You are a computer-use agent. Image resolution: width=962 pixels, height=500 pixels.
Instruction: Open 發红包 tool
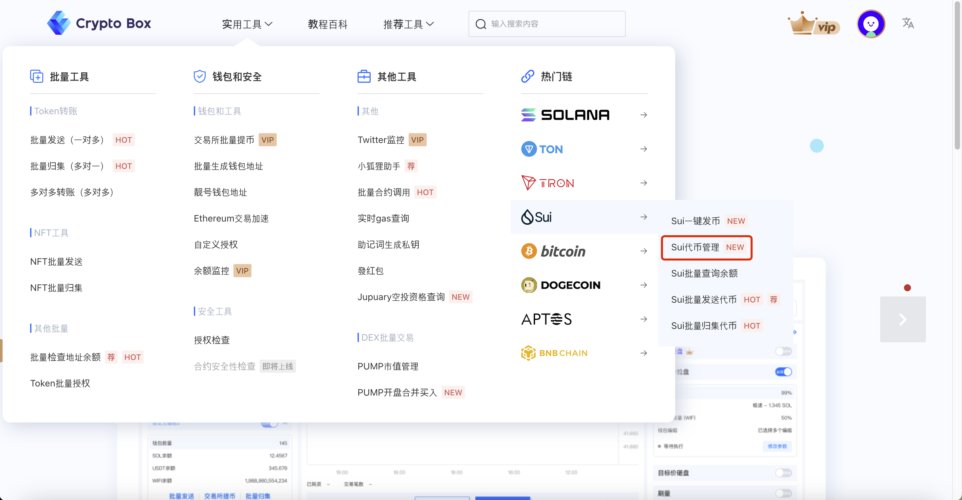[x=370, y=271]
